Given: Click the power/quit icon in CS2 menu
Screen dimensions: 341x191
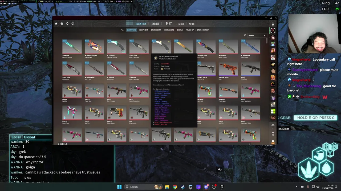Looking at the screenshot, I should pyautogui.click(x=72, y=24).
